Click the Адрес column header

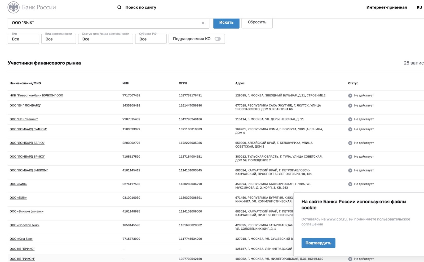tap(240, 83)
